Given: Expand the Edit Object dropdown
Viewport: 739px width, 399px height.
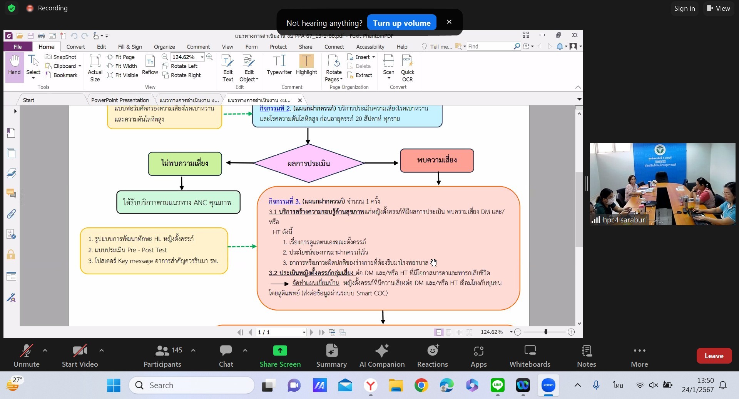Looking at the screenshot, I should (x=257, y=79).
